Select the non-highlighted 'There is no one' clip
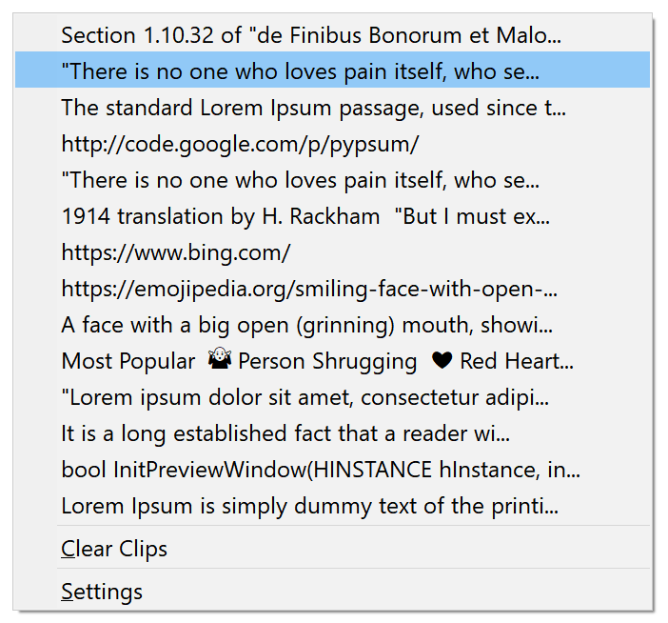This screenshot has width=668, height=623. [x=332, y=180]
